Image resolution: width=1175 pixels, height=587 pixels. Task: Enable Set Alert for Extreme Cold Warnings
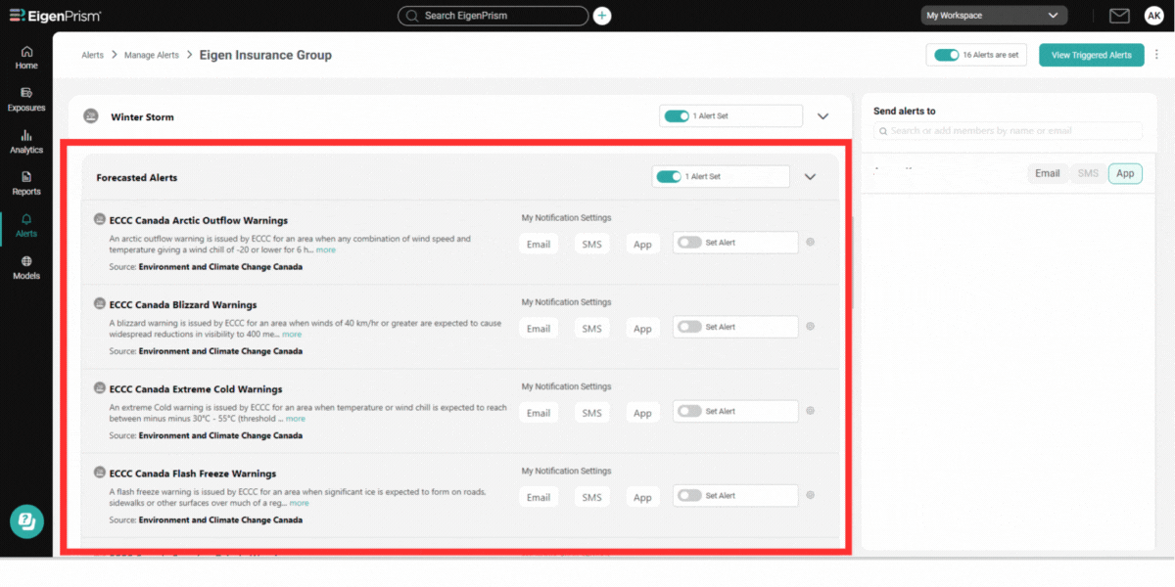pyautogui.click(x=689, y=411)
